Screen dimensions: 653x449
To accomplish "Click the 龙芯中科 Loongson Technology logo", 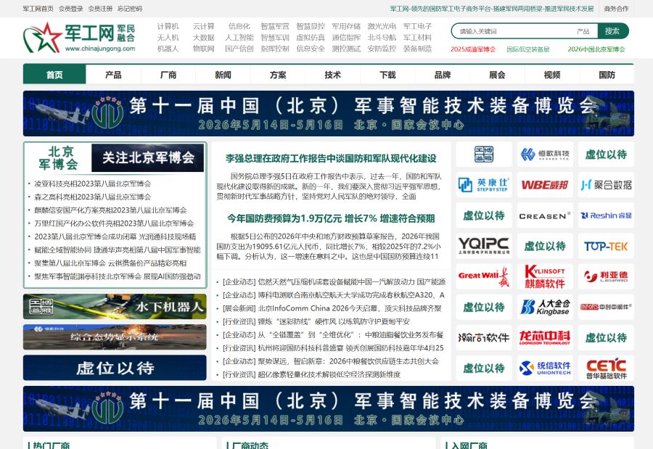I will pyautogui.click(x=545, y=337).
